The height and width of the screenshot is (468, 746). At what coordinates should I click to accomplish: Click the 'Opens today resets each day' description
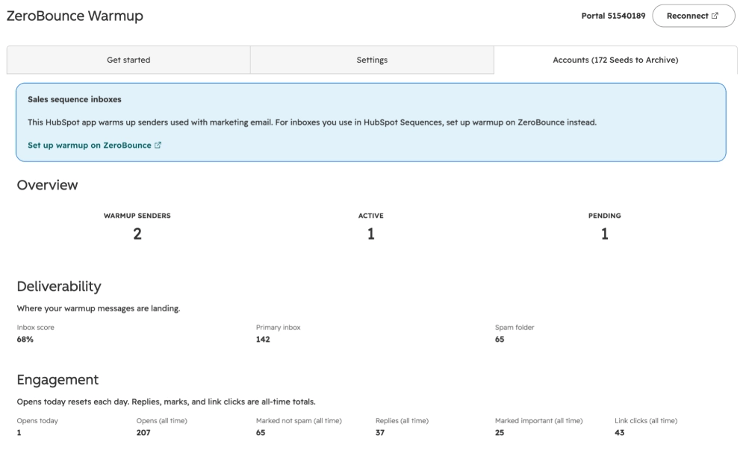[x=166, y=402]
